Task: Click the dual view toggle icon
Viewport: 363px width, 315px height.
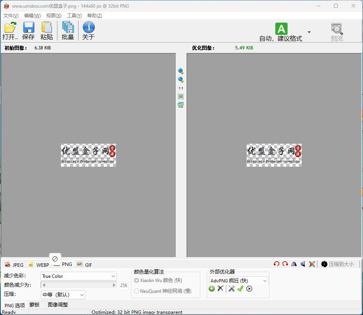Action: tap(181, 105)
